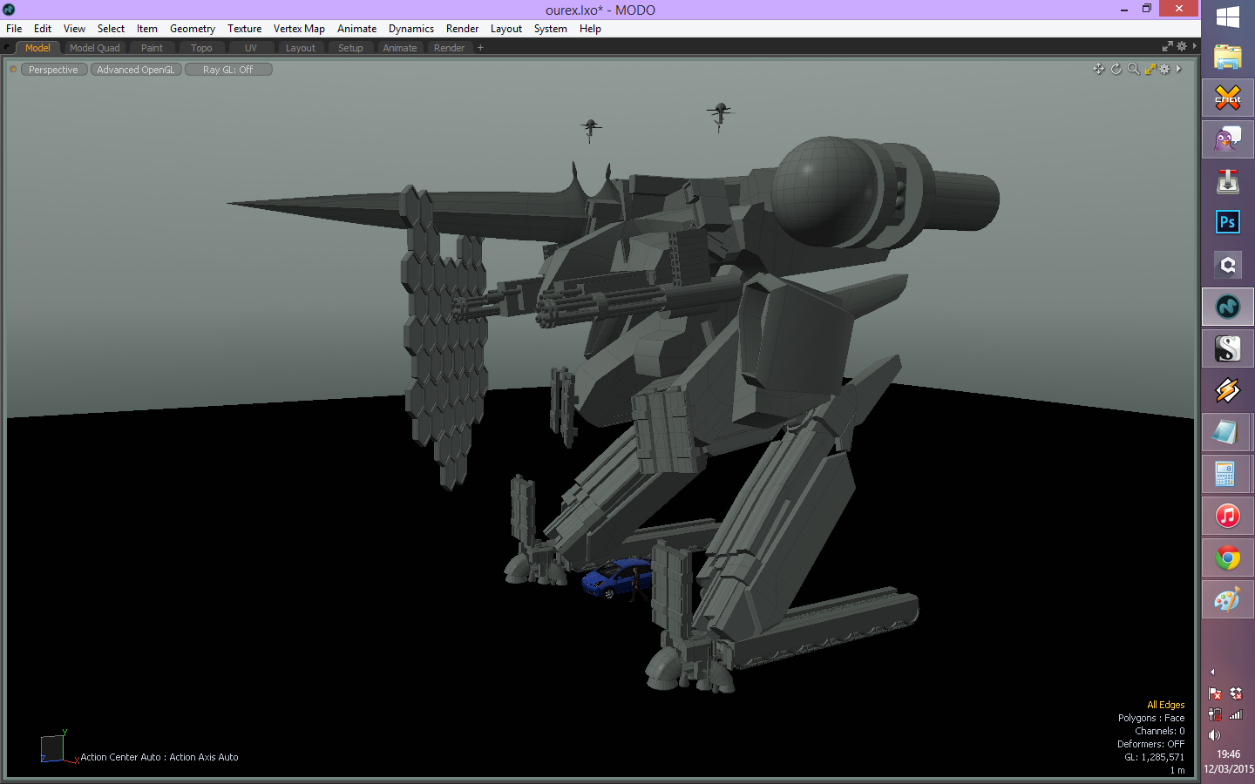Click the viewport pan (move arrows) icon

[1098, 69]
